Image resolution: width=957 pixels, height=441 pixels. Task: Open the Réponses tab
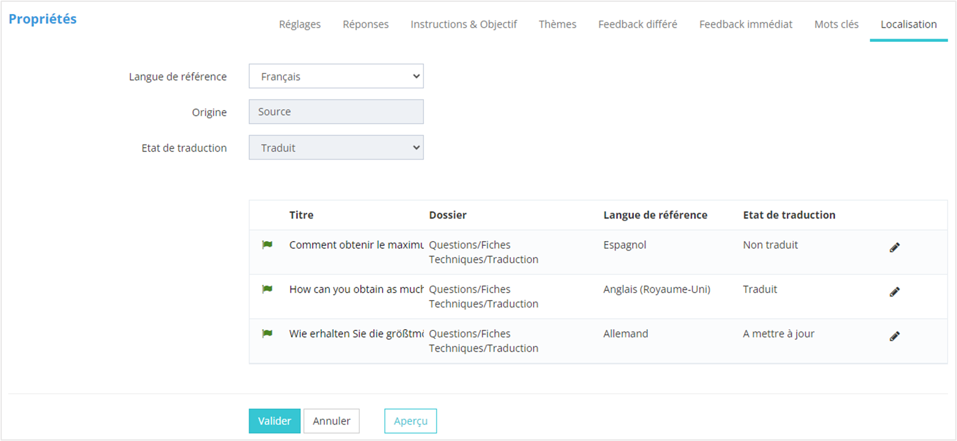[366, 24]
